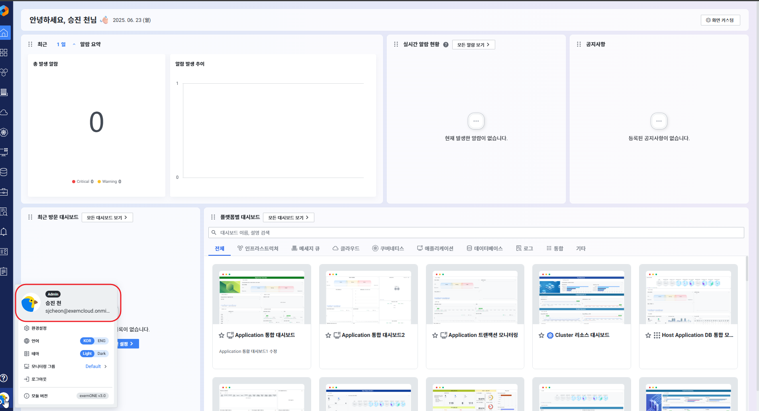Image resolution: width=759 pixels, height=411 pixels.
Task: Click the alarm bell icon in sidebar
Action: [4, 232]
